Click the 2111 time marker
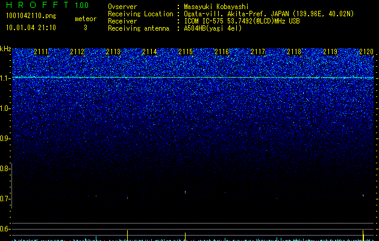This screenshot has width=379, height=241. [x=41, y=52]
